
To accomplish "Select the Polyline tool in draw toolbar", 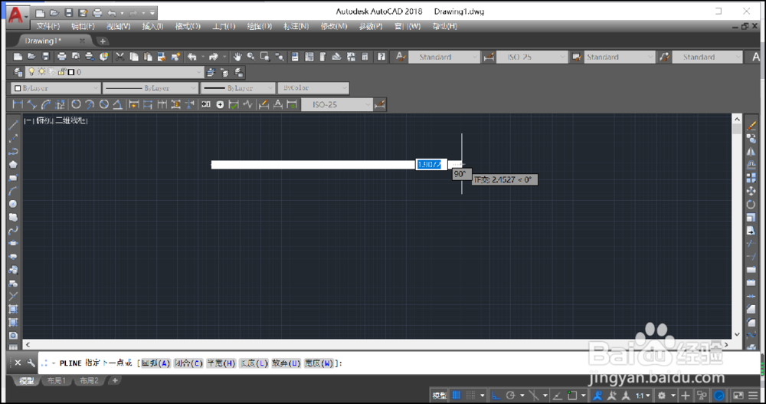I will [13, 152].
